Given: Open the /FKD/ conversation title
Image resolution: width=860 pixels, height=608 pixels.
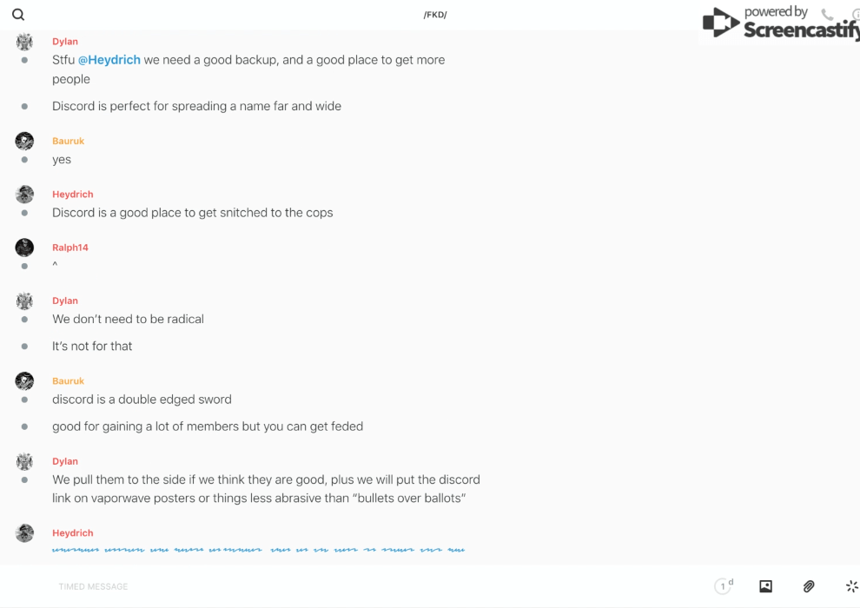Looking at the screenshot, I should click(x=435, y=15).
